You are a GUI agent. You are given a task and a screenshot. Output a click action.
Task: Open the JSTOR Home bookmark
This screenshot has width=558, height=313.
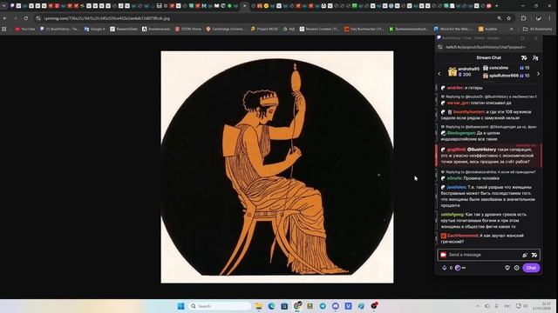pos(188,29)
